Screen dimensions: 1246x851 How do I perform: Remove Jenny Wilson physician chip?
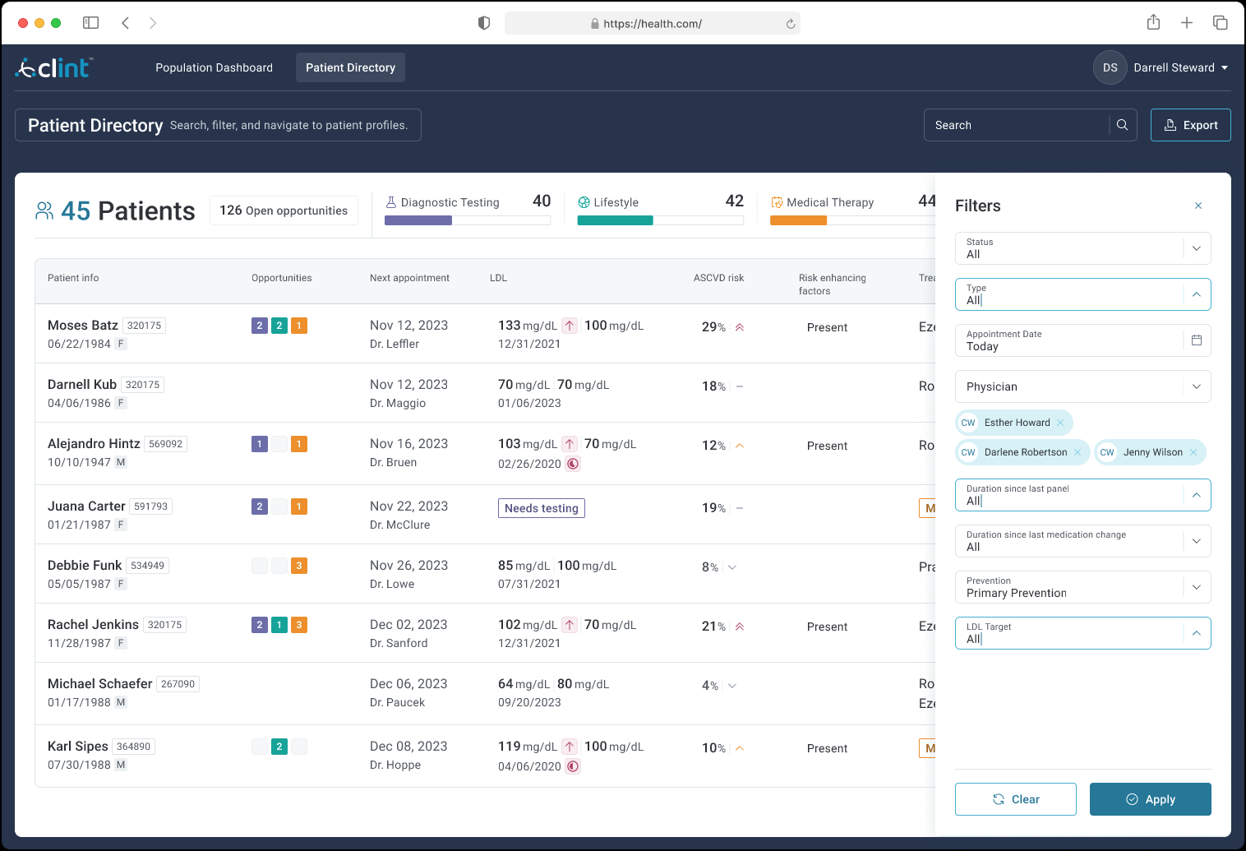(x=1193, y=452)
